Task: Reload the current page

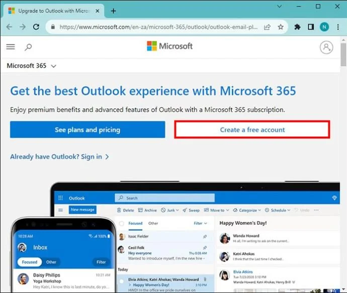Action: [x=36, y=27]
